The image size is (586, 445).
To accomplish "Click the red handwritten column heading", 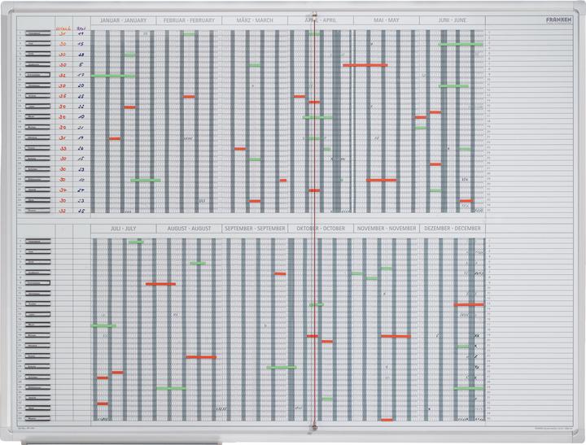I will pos(63,28).
